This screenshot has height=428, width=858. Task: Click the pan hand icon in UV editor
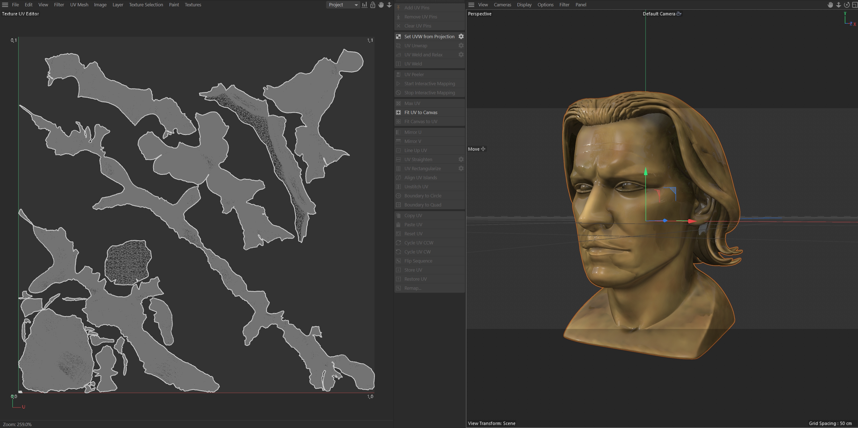point(381,5)
